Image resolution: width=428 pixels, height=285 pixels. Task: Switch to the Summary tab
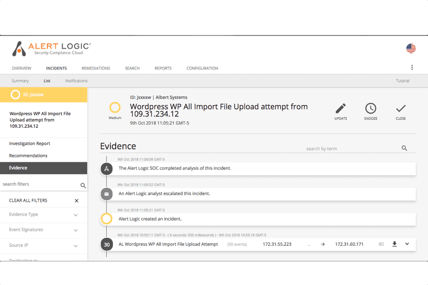click(x=20, y=81)
